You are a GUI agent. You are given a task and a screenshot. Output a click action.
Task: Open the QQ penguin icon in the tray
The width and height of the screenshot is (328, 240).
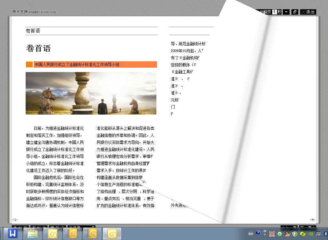click(287, 234)
